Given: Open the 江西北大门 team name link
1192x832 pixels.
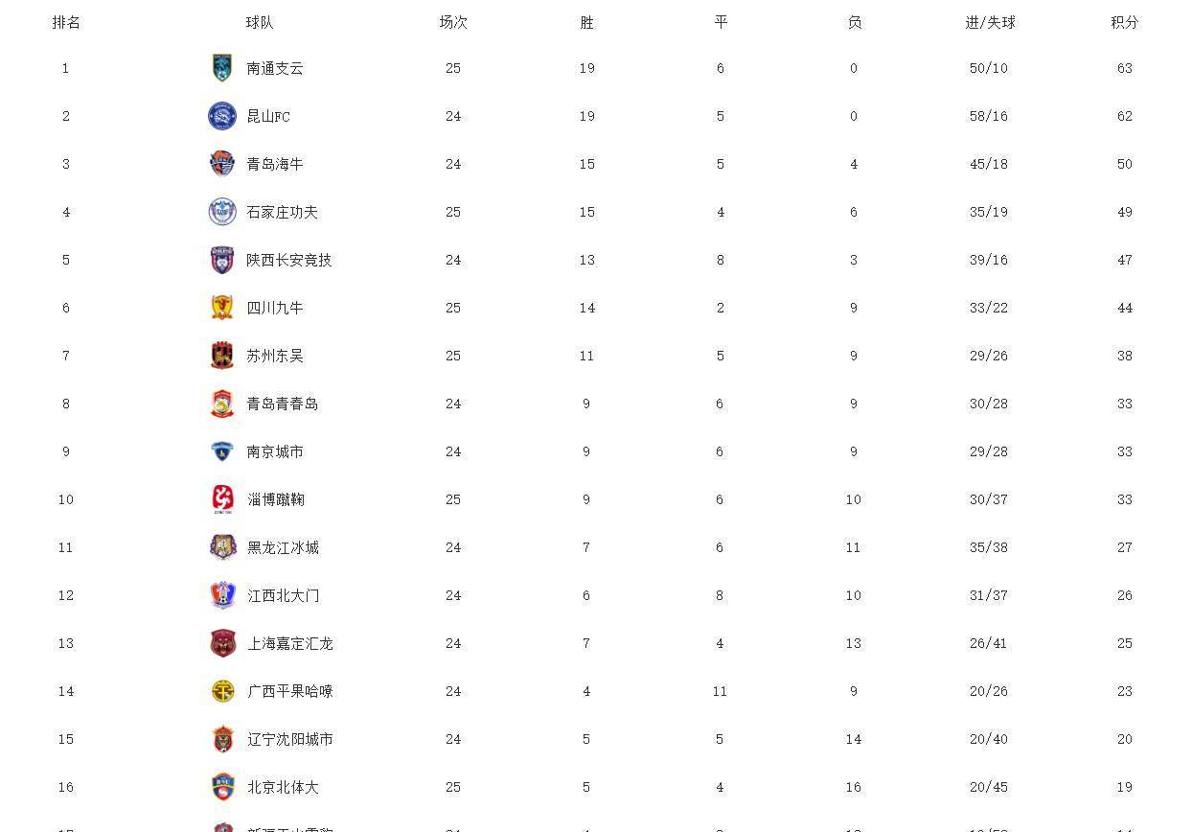Looking at the screenshot, I should 284,595.
